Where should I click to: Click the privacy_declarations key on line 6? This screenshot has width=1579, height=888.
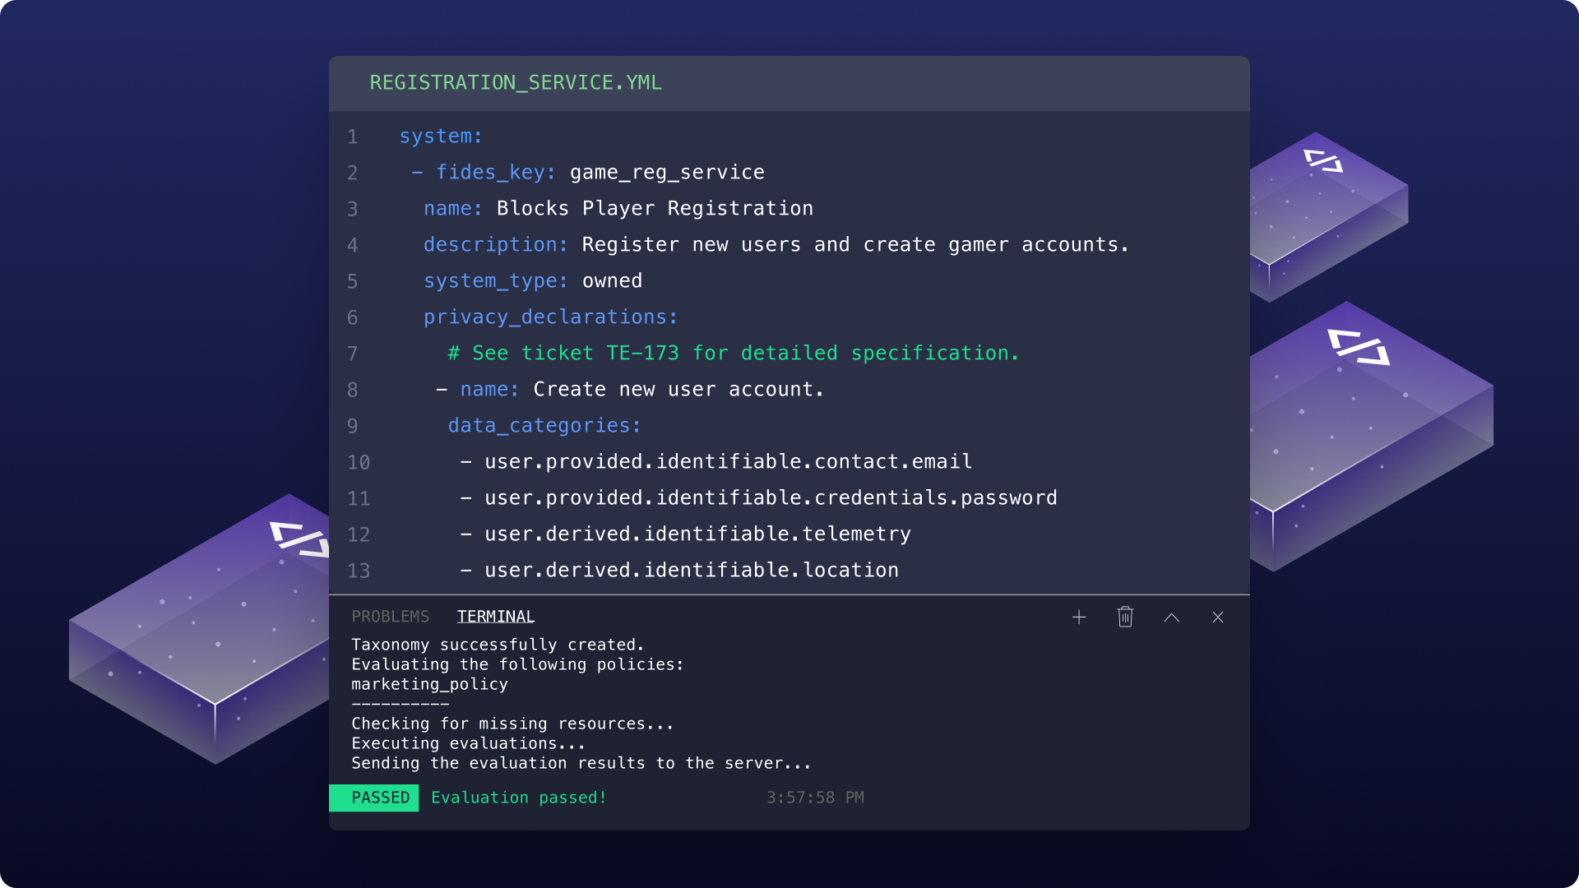click(x=549, y=317)
